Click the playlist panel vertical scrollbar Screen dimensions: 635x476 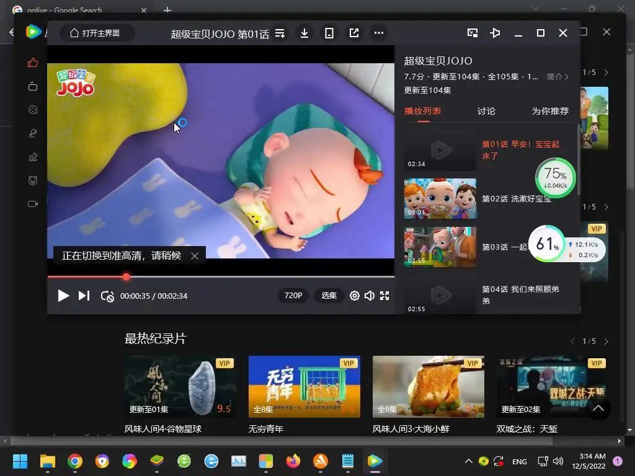pyautogui.click(x=579, y=159)
